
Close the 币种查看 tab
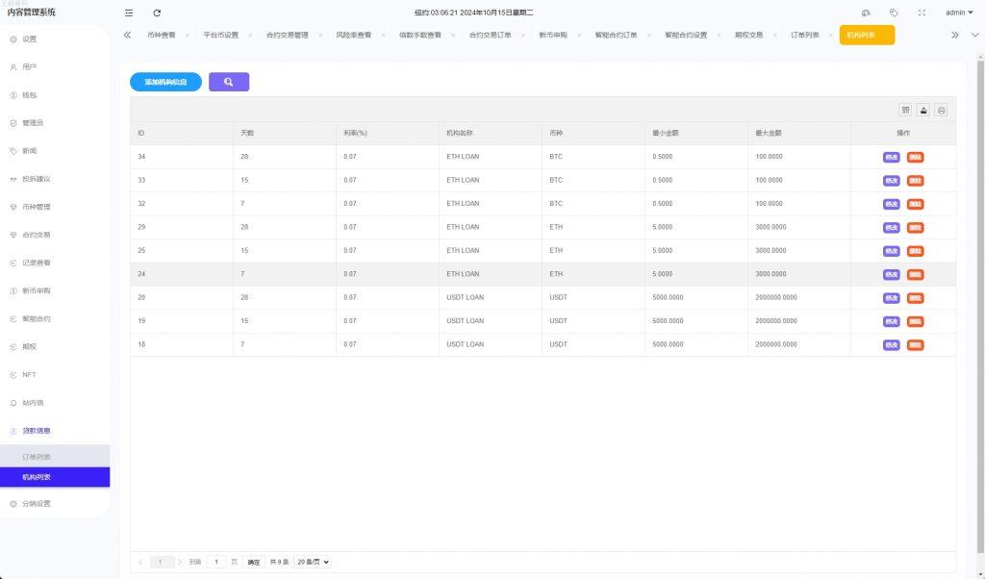point(188,36)
